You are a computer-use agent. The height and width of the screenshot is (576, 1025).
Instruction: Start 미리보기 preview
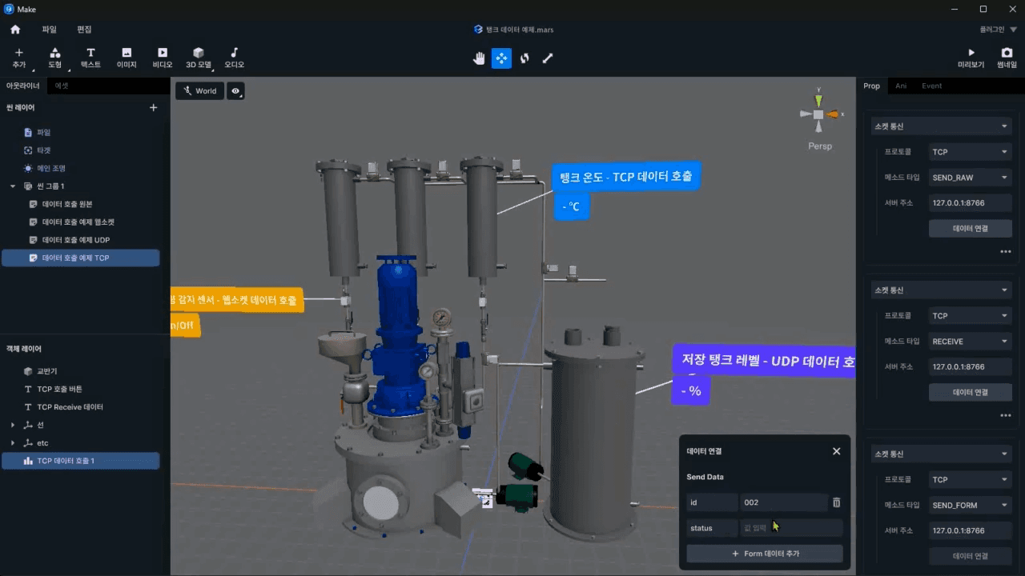click(x=971, y=58)
